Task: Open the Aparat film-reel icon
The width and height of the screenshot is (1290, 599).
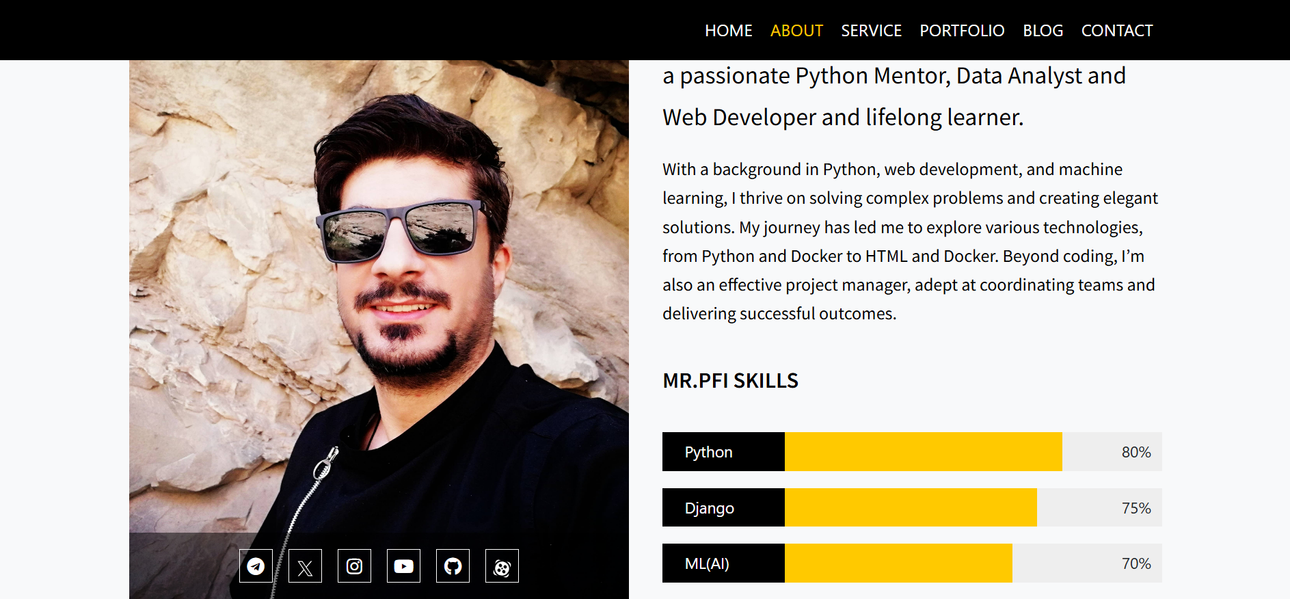Action: pyautogui.click(x=502, y=566)
